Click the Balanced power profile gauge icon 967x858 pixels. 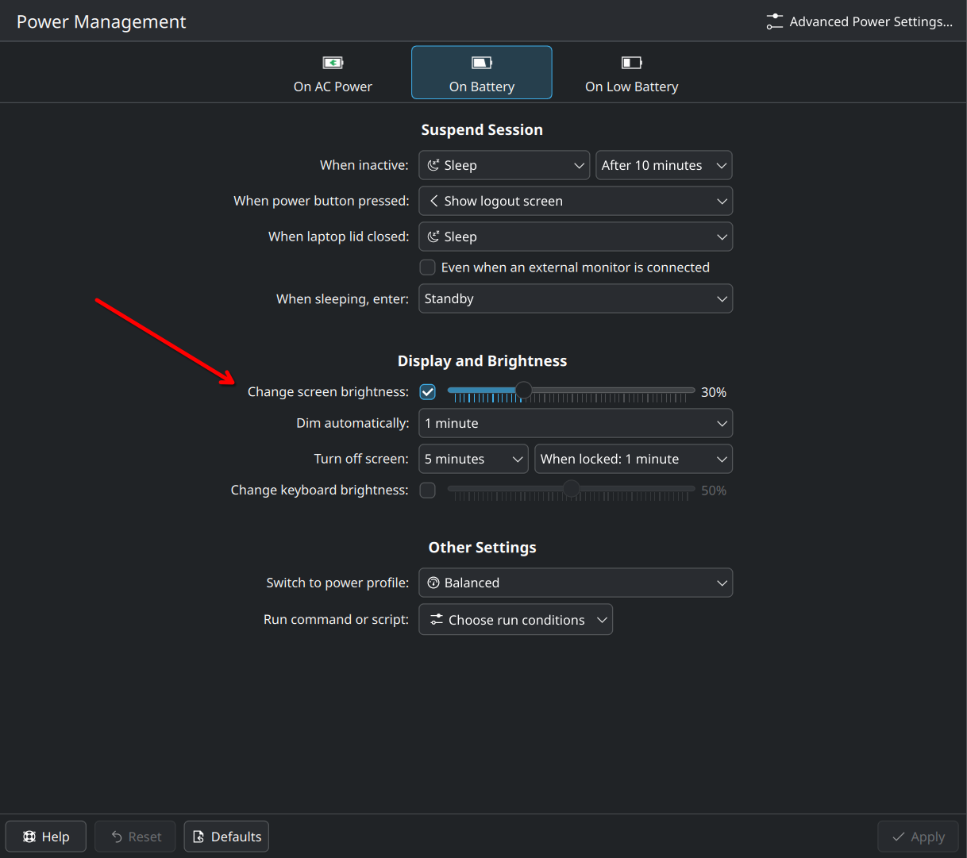click(x=433, y=583)
